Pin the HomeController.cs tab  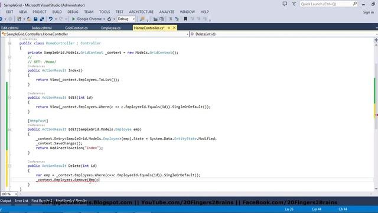point(169,28)
